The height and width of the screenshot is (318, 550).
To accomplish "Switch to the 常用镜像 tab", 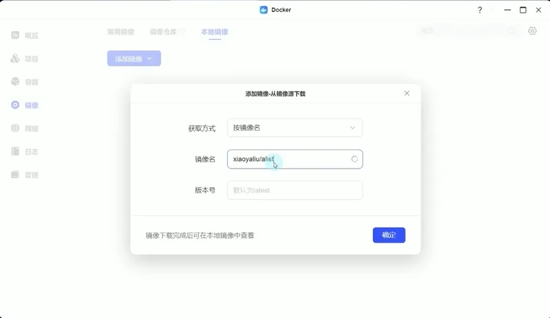I will (x=120, y=32).
